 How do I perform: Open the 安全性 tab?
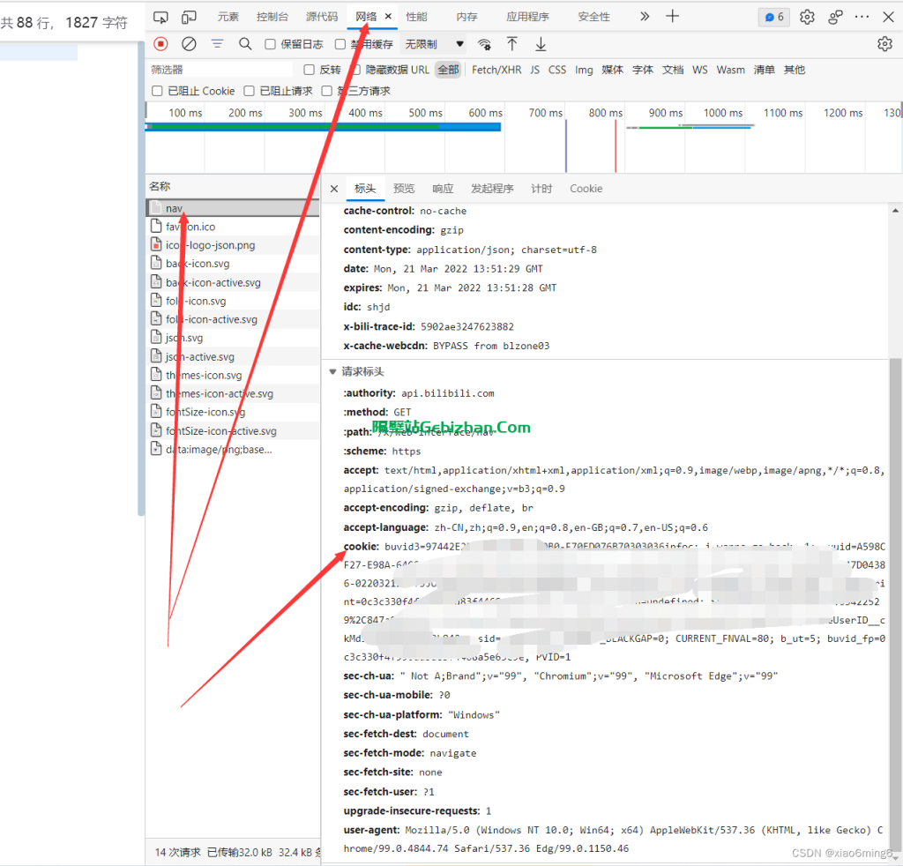pyautogui.click(x=593, y=17)
